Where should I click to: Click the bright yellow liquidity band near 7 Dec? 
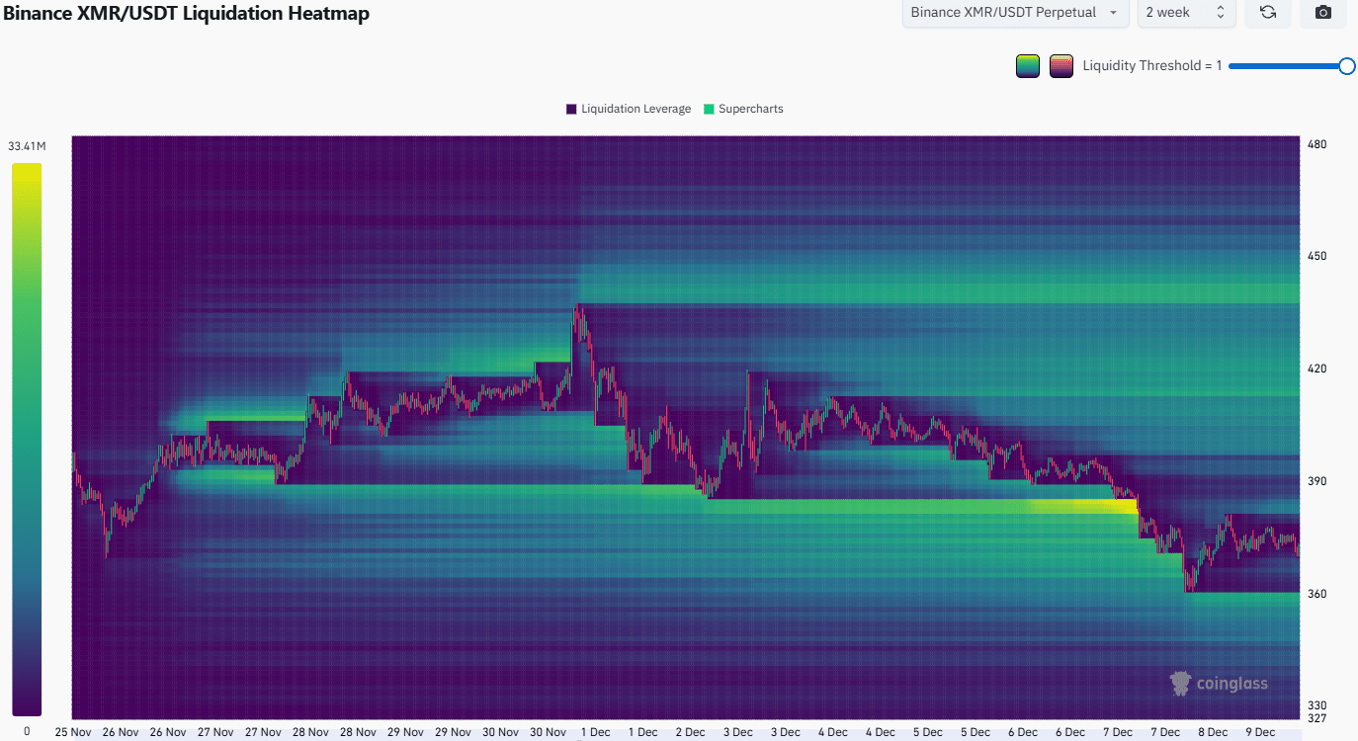1087,506
